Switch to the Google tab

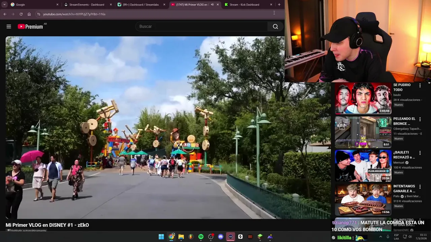(34, 5)
